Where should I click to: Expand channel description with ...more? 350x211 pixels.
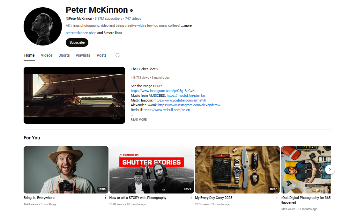coord(186,25)
